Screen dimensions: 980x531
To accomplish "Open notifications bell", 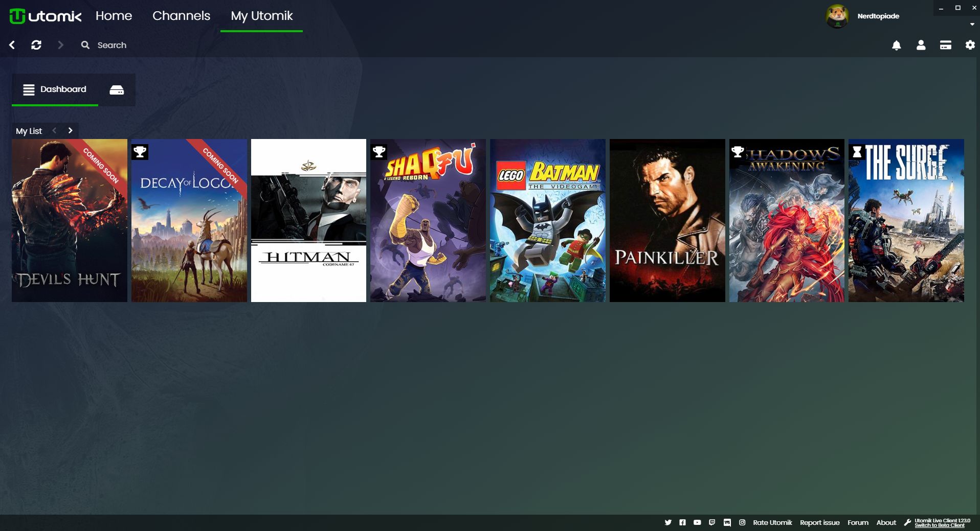I will [896, 45].
